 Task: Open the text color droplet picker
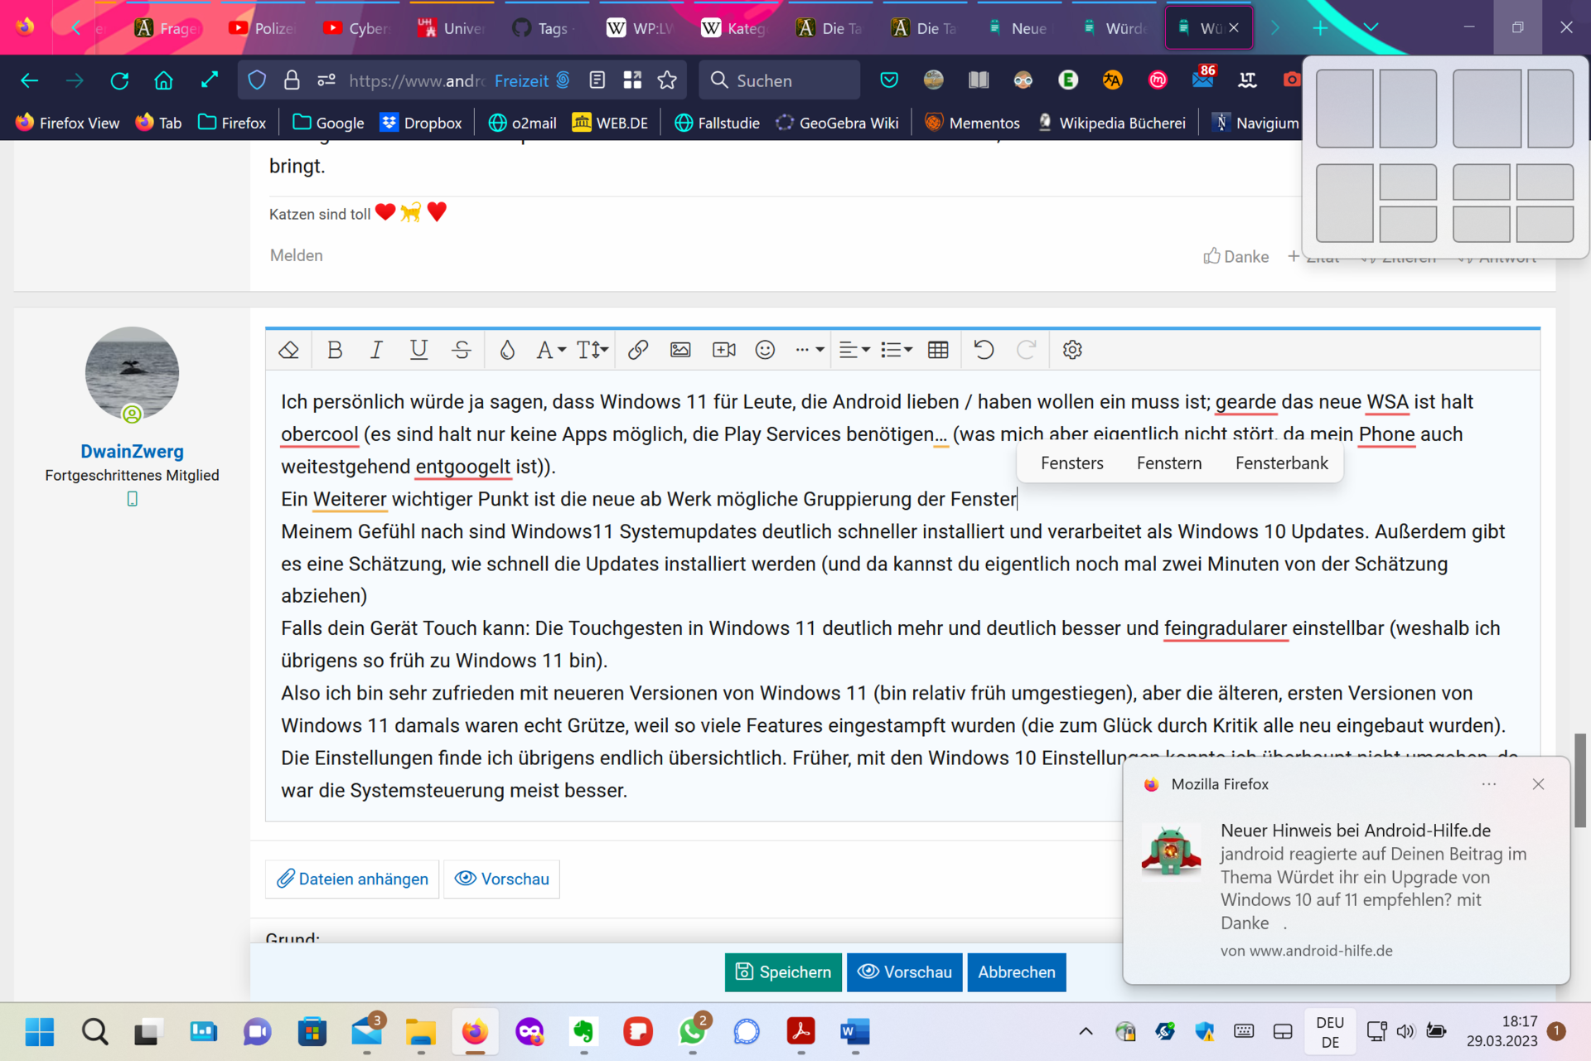coord(507,350)
